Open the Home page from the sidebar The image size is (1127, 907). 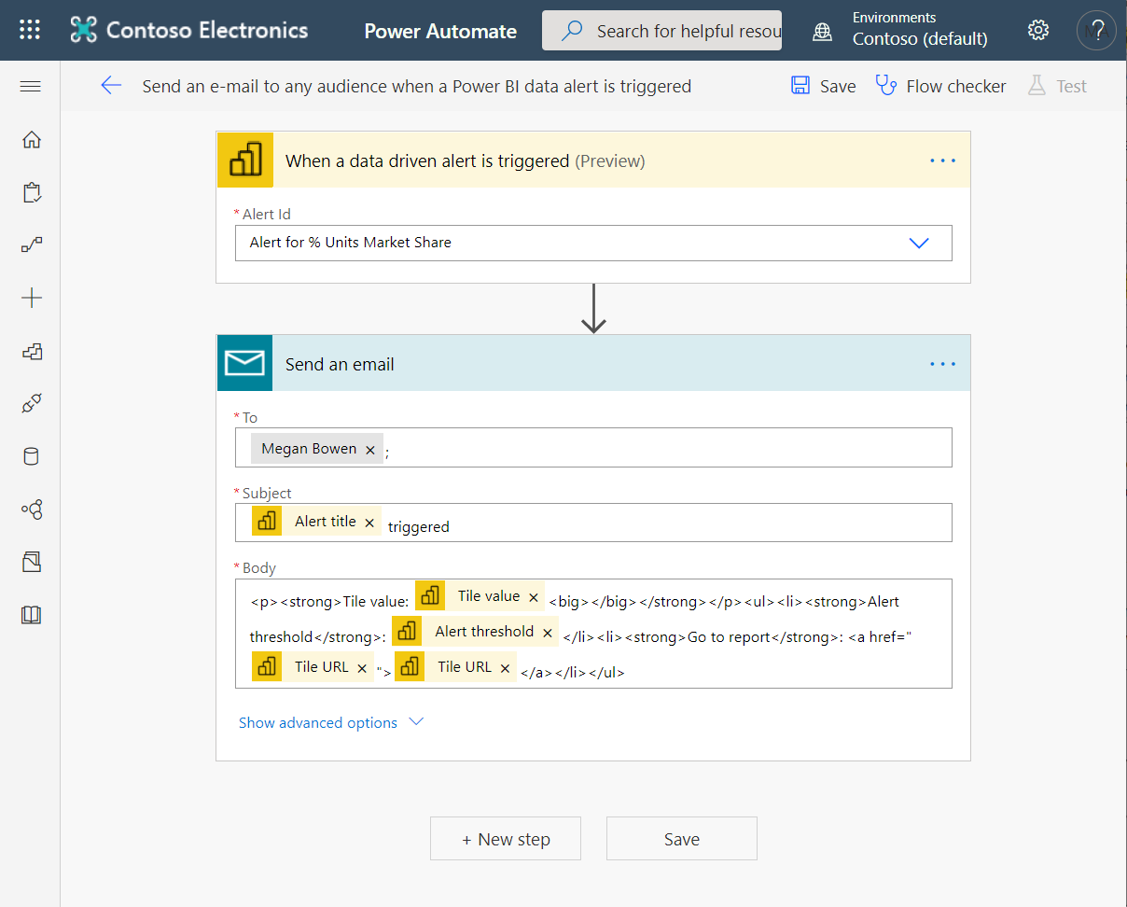[31, 139]
